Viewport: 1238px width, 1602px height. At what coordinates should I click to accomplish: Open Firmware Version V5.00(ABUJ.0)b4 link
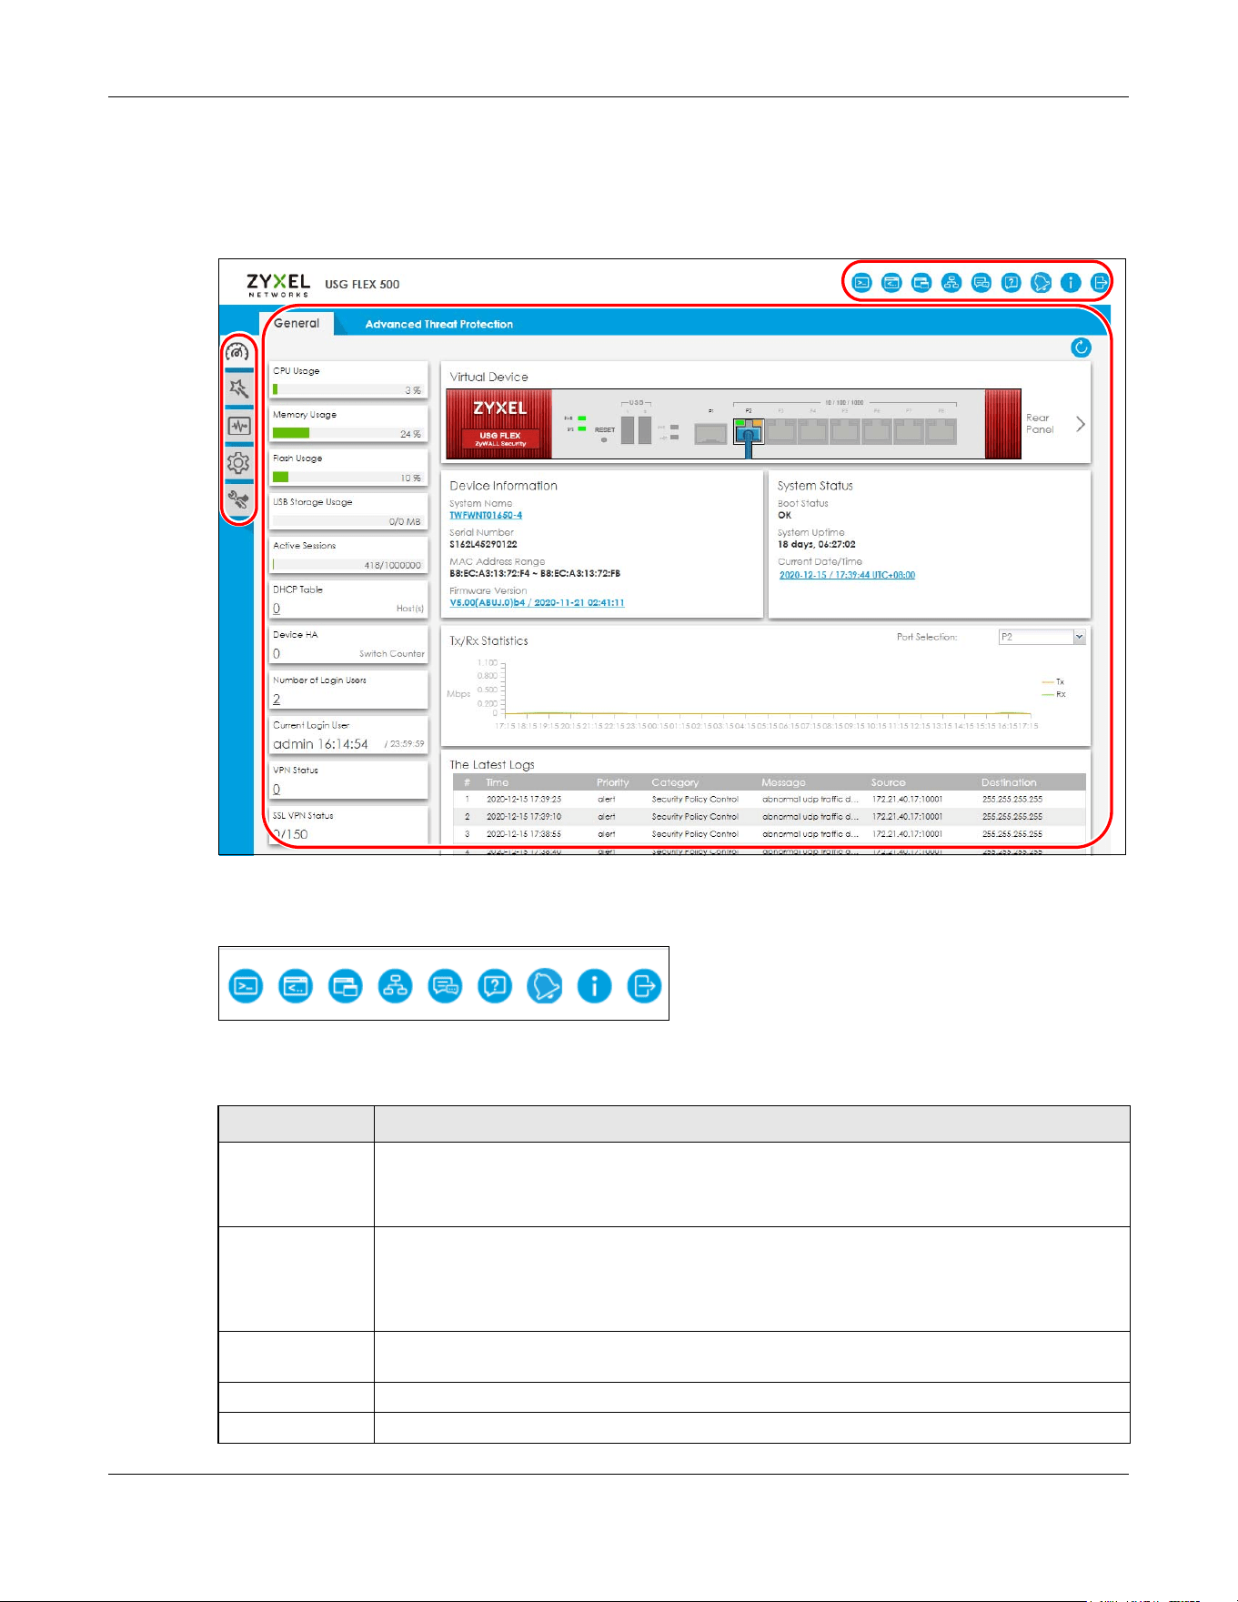(x=537, y=602)
